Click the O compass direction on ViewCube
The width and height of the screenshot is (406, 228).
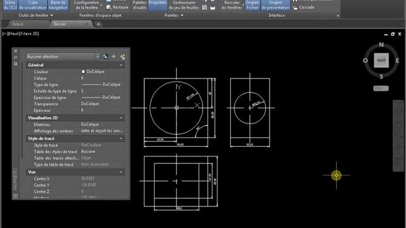[x=365, y=61]
